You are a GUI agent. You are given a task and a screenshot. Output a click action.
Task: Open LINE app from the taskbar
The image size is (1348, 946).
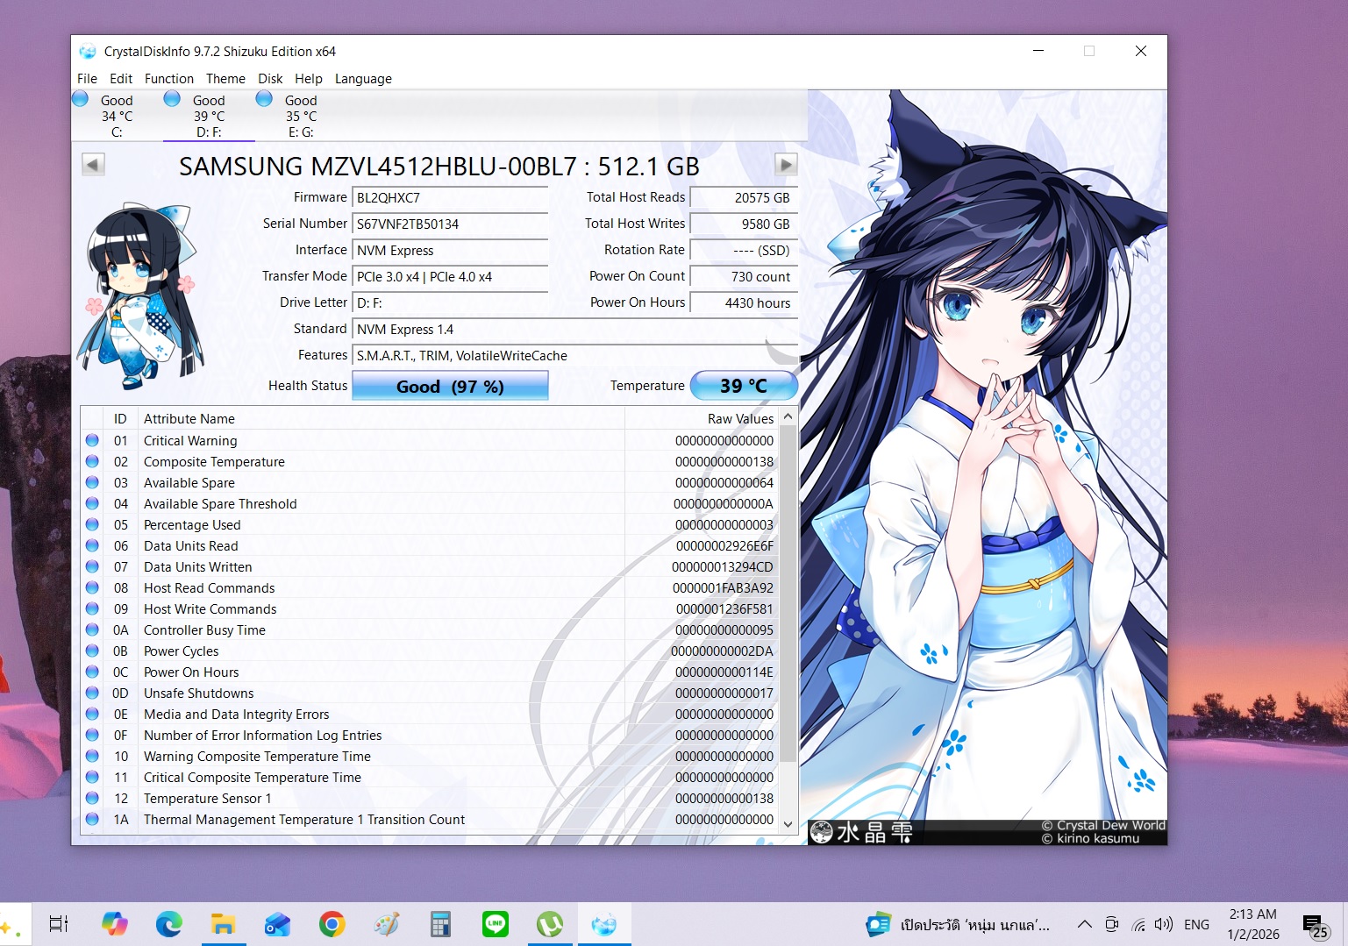(495, 924)
